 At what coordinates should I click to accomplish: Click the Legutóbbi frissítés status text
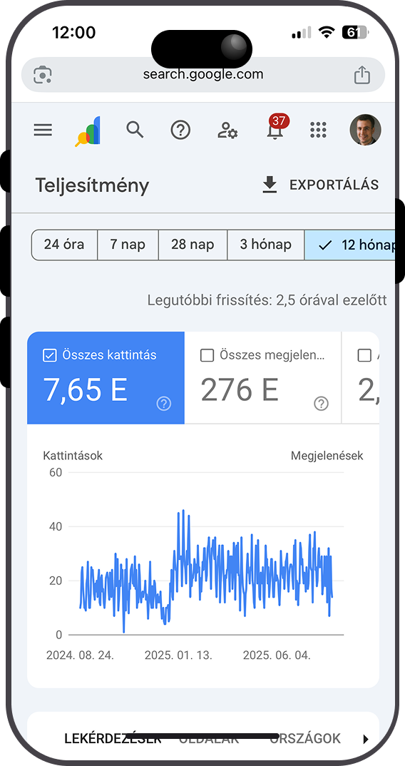pyautogui.click(x=267, y=300)
